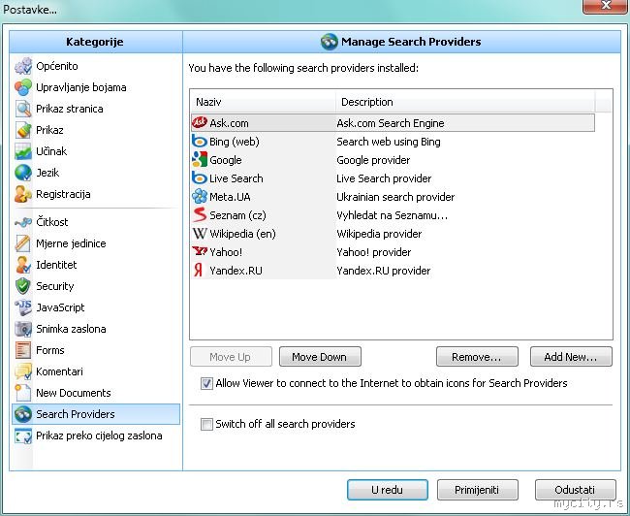
Task: Click the Search Providers binoculars icon in sidebar
Action: (x=23, y=414)
